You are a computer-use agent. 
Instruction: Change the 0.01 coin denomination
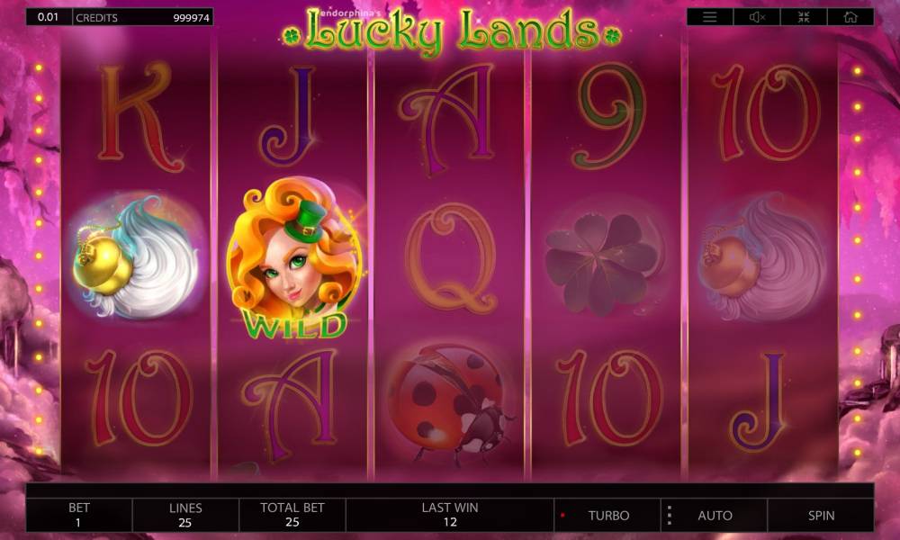point(49,16)
